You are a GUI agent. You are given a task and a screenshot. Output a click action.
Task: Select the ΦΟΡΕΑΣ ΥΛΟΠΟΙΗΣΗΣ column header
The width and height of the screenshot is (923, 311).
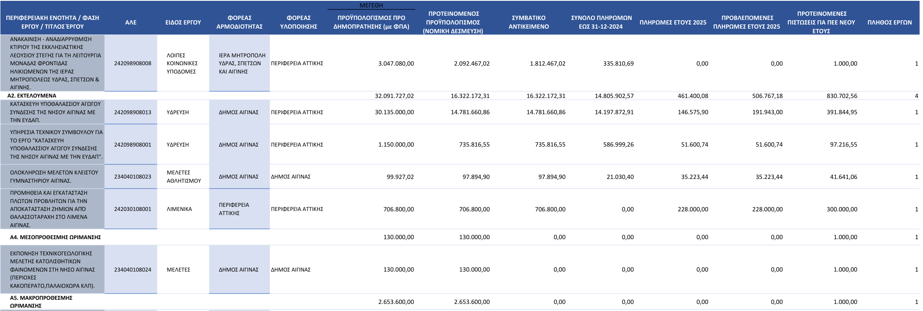pos(298,22)
